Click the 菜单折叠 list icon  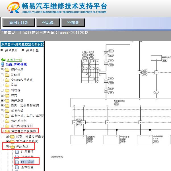(23, 50)
